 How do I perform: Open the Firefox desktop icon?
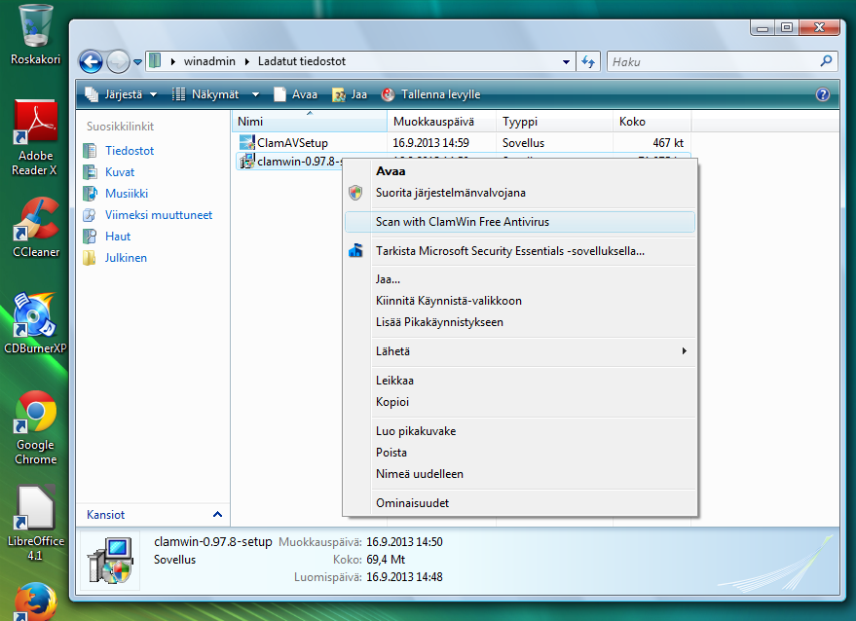tap(35, 602)
